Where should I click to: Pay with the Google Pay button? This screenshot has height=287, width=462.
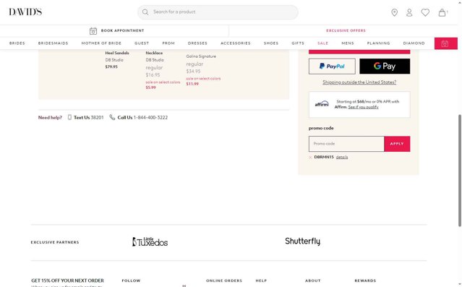coord(385,66)
